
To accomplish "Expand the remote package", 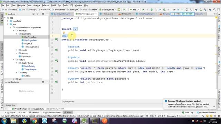I will pyautogui.click(x=17, y=53).
